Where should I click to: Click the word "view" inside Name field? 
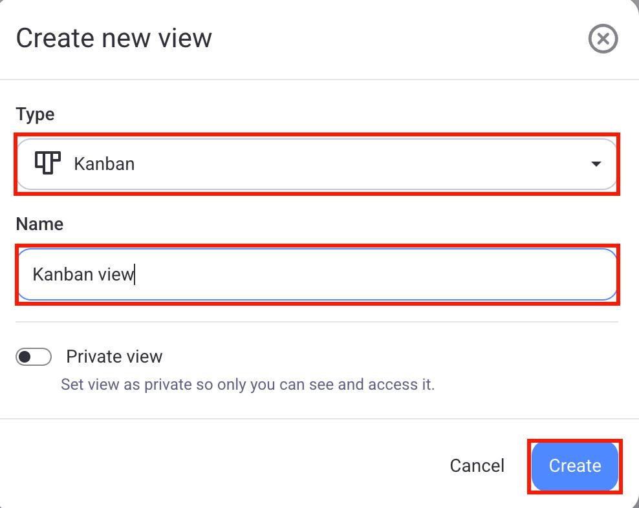[115, 275]
